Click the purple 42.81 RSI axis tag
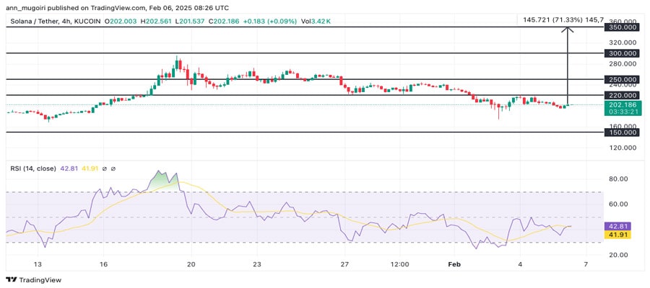The width and height of the screenshot is (650, 288). 617,226
